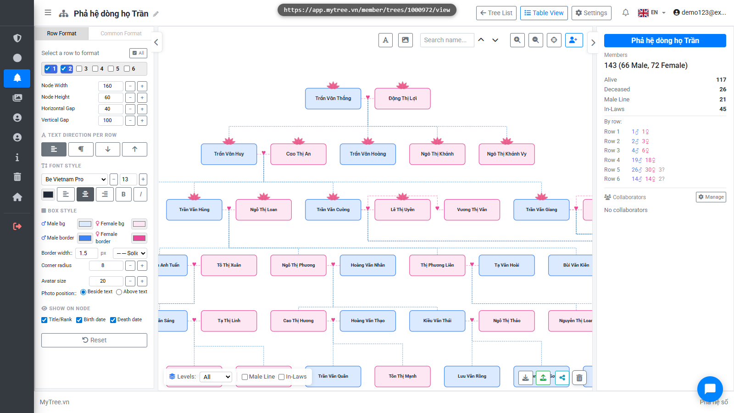Open the trash icon in the left sidebar

point(17,177)
